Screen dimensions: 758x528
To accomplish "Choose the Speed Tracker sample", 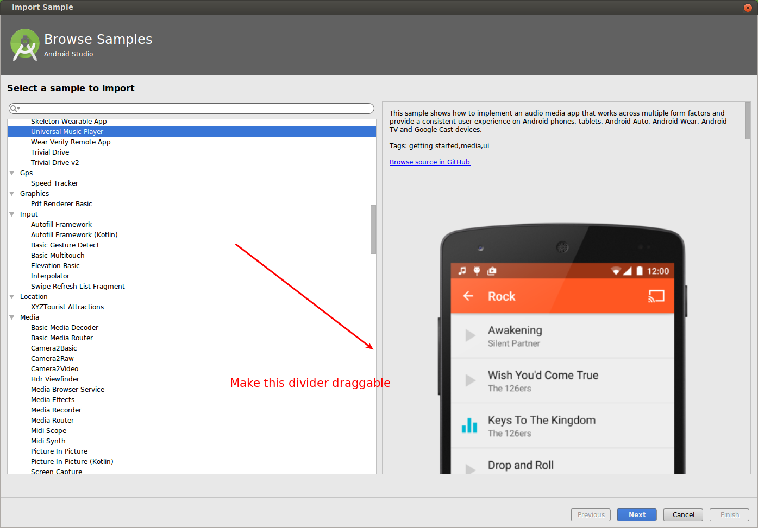I will (54, 183).
